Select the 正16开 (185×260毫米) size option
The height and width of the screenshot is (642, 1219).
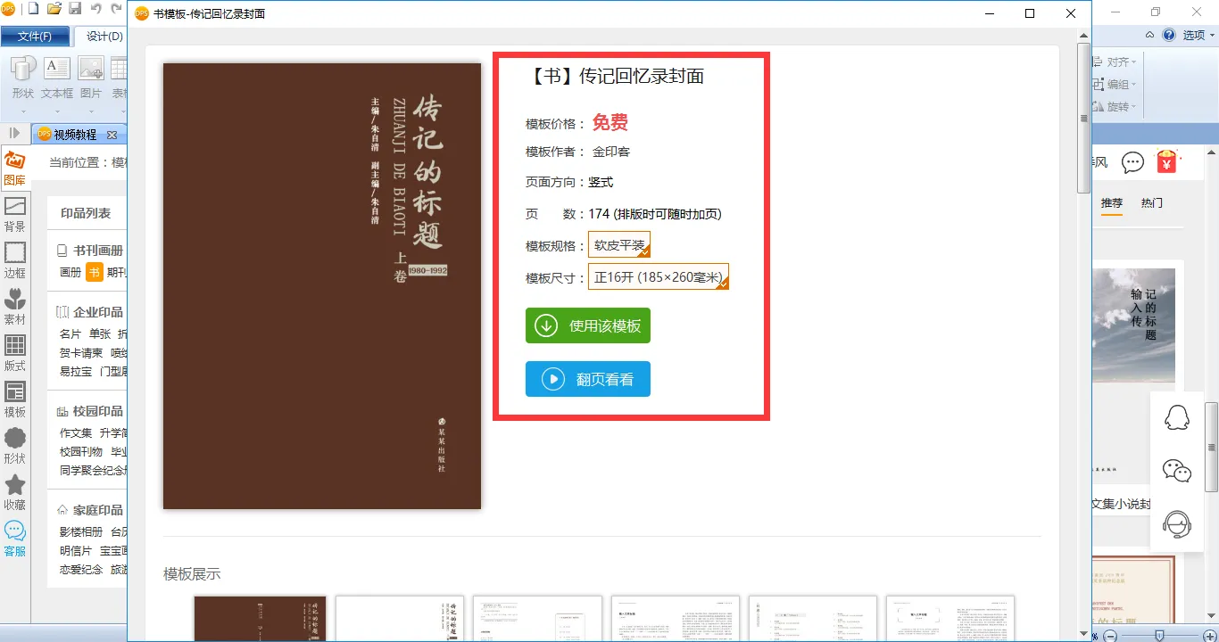pyautogui.click(x=659, y=276)
